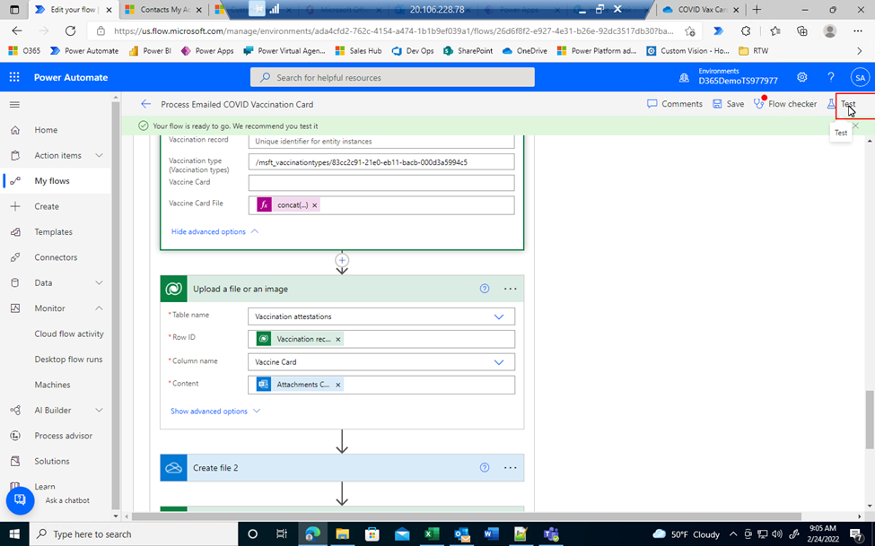875x546 pixels.
Task: Toggle the left navigation hamburger menu
Action: coord(14,105)
